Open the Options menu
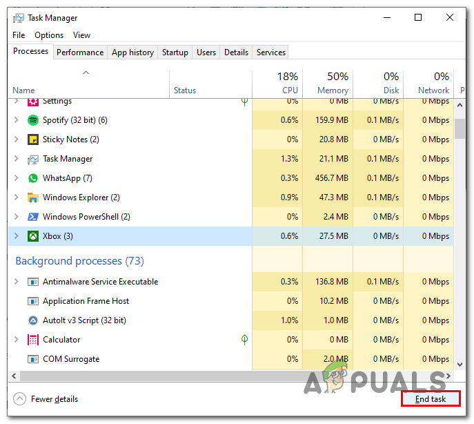Image resolution: width=474 pixels, height=424 pixels. [x=49, y=35]
